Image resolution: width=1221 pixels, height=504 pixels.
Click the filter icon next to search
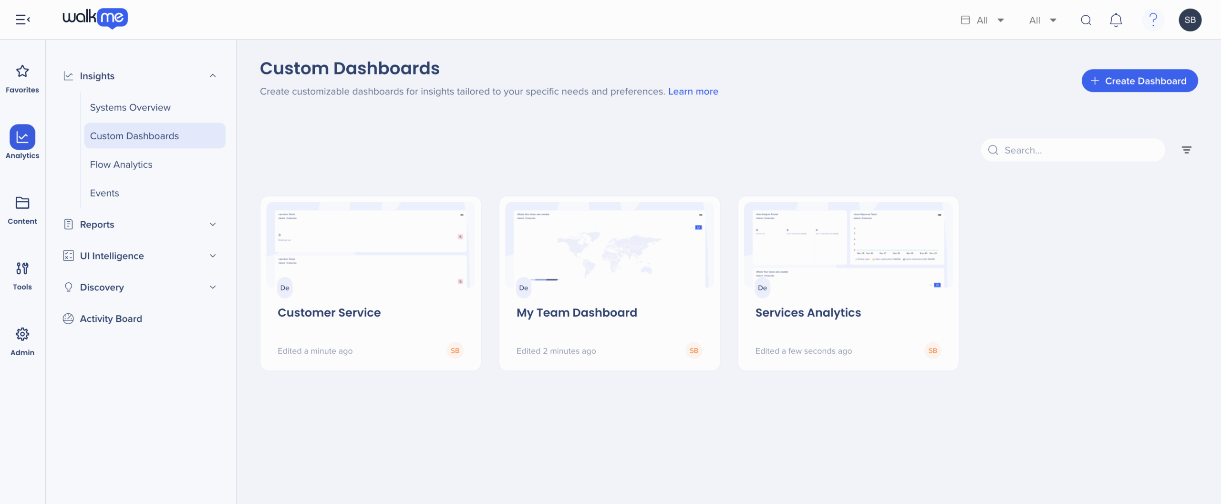tap(1186, 150)
